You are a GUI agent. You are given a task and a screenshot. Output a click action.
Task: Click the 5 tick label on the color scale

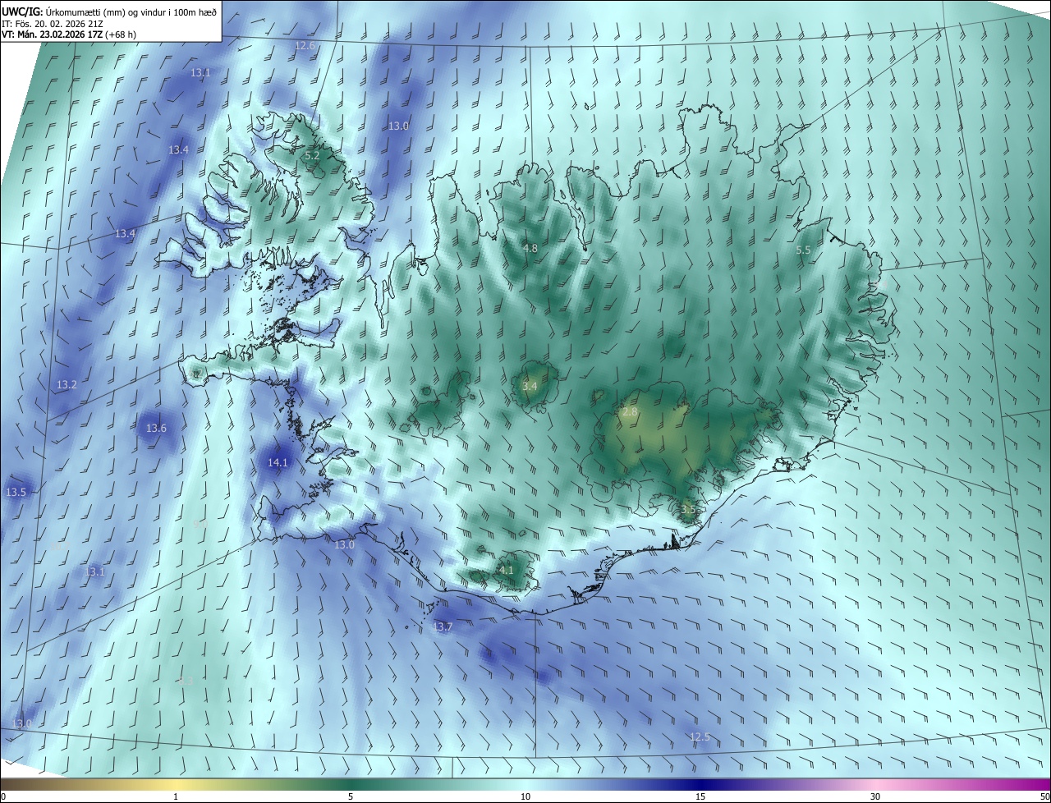click(x=351, y=796)
